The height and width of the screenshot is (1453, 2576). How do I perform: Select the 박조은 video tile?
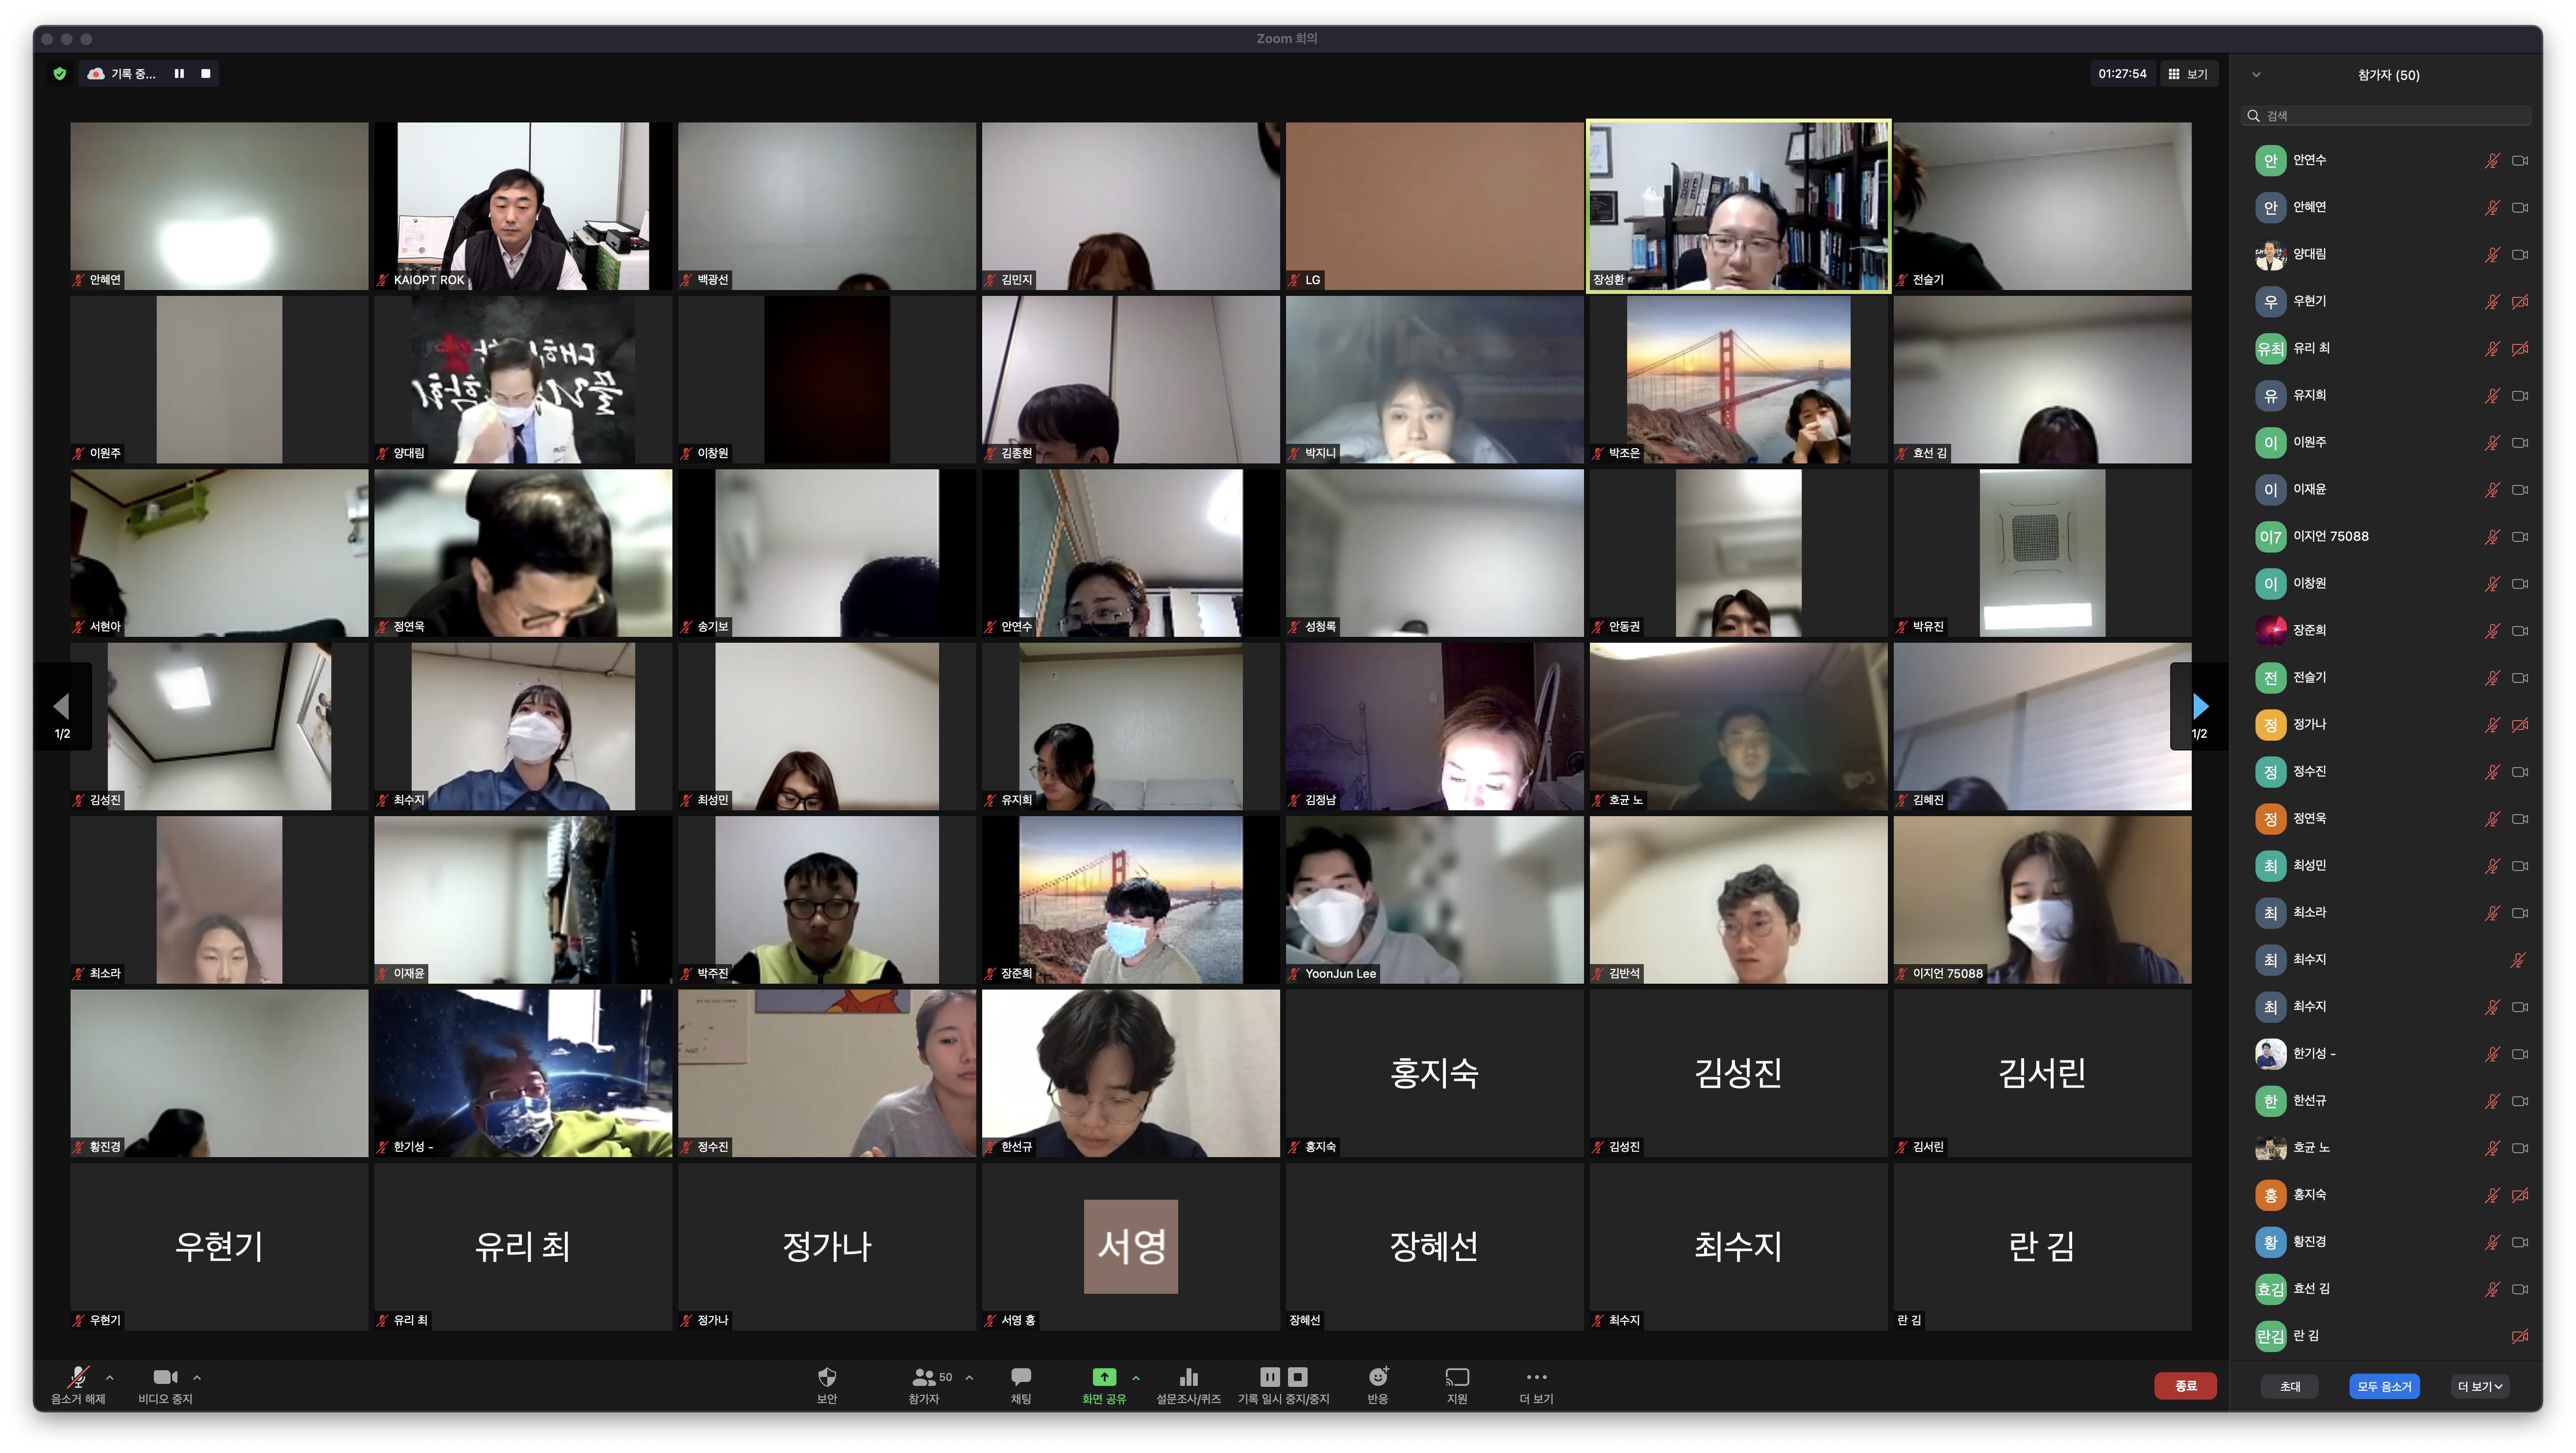click(x=1738, y=380)
